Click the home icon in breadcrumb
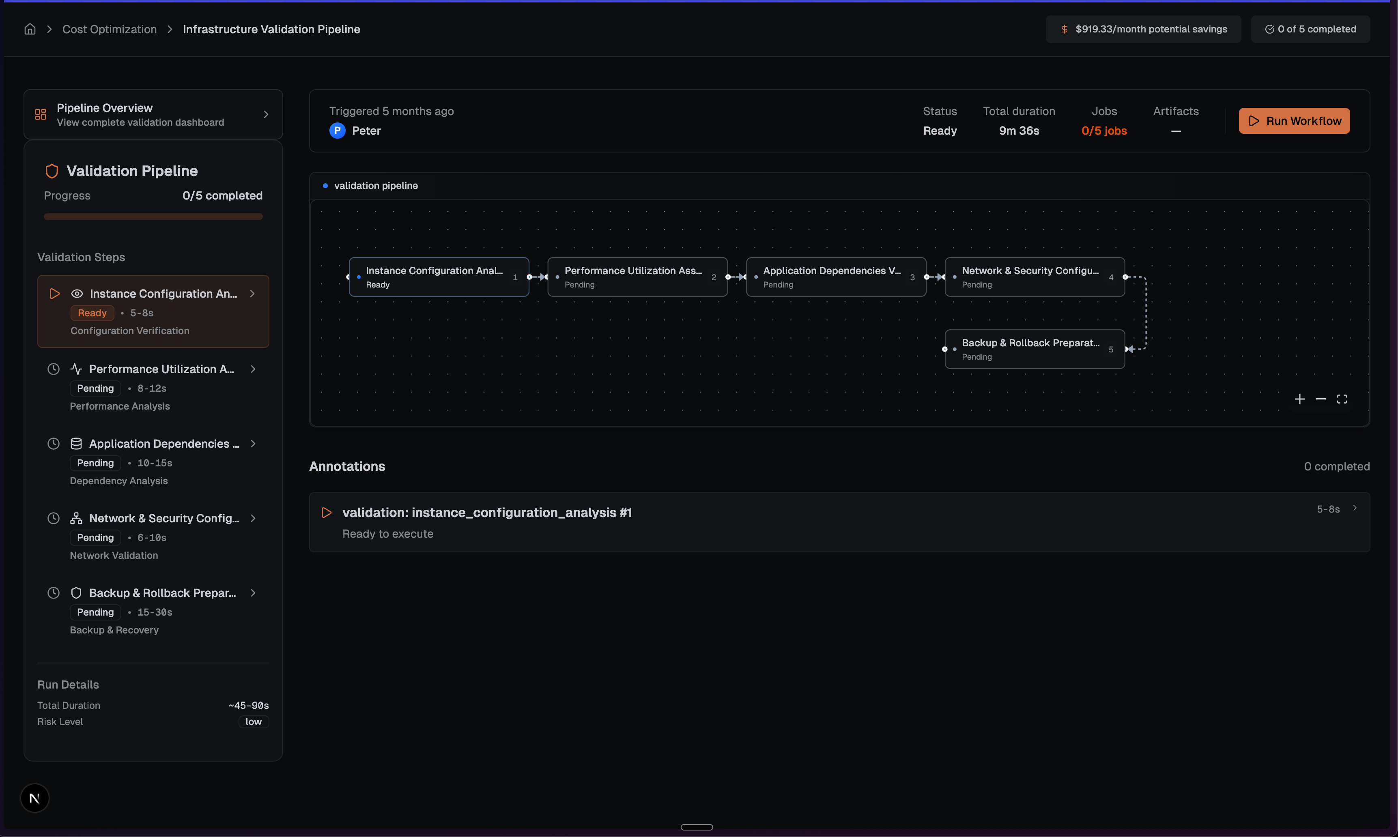Screen dimensions: 1398x837 (30, 29)
